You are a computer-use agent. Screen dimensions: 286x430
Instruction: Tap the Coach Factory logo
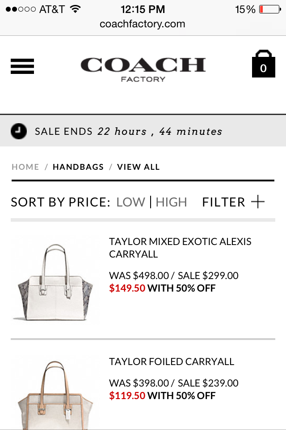coord(143,70)
